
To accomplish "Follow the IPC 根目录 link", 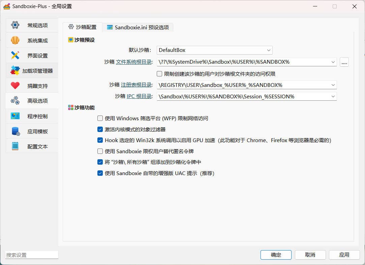I will coord(139,96).
